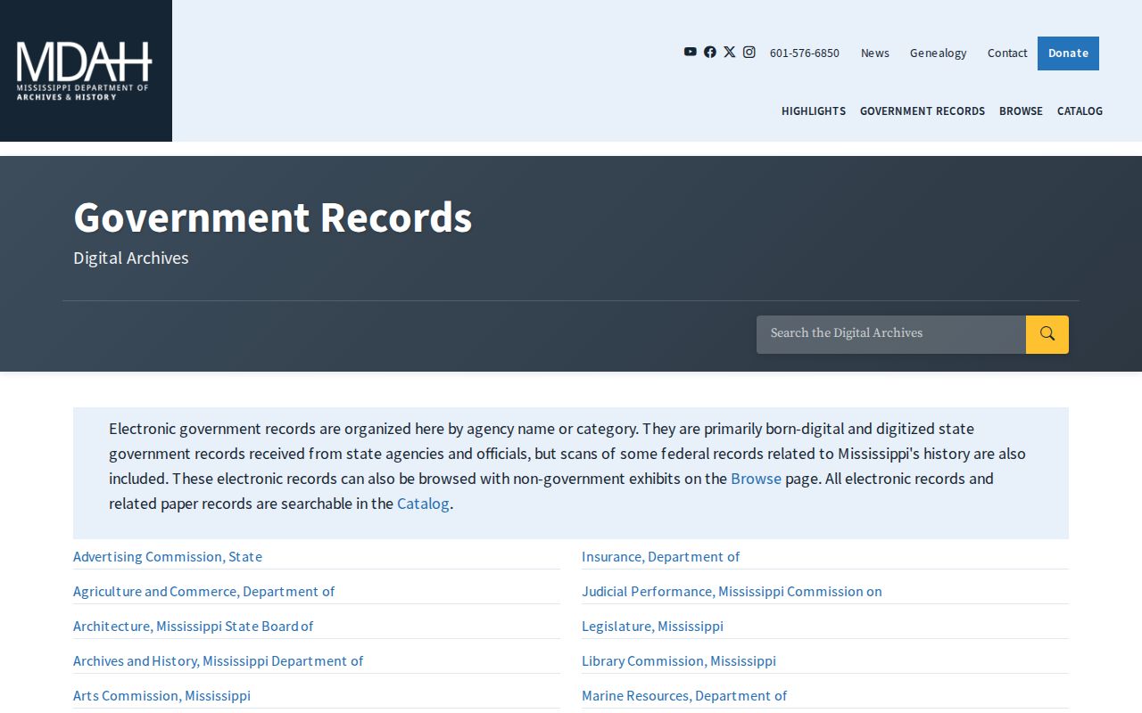The image size is (1142, 713).
Task: Open the X (Twitter) social icon
Action: point(730,52)
